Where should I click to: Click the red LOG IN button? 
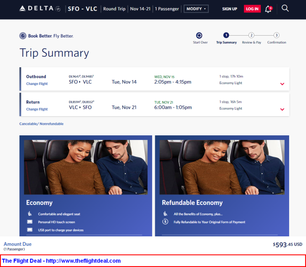[x=252, y=9]
